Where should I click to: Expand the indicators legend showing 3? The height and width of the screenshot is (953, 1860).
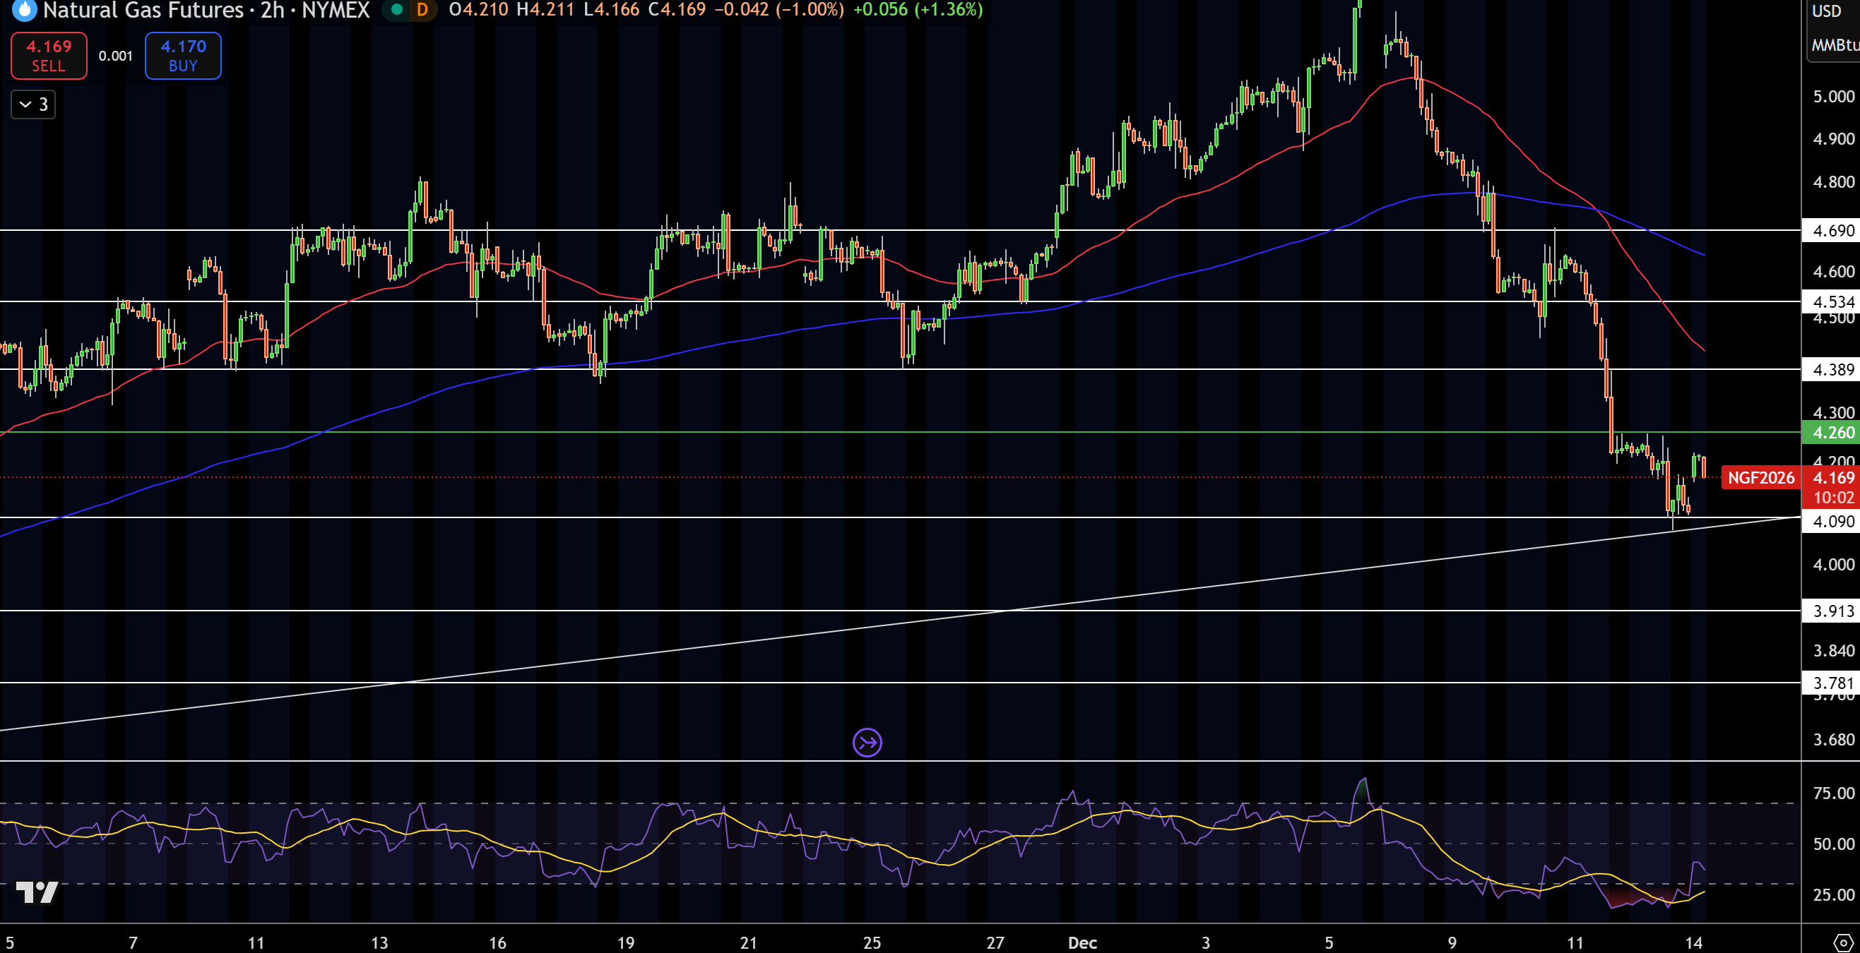pos(33,104)
